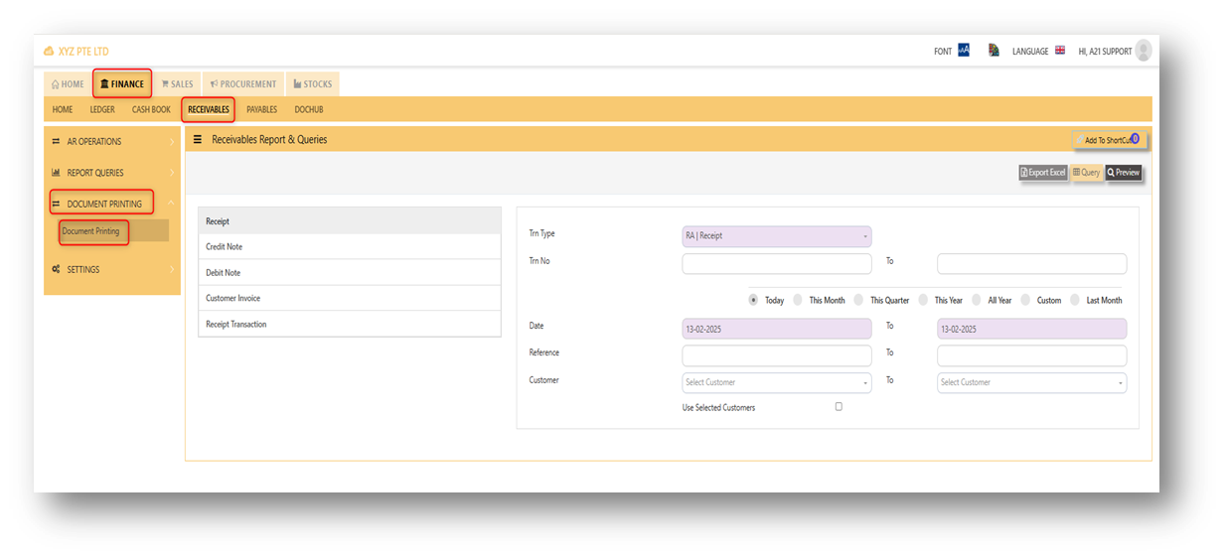Click the Report Queries chart icon

(56, 173)
